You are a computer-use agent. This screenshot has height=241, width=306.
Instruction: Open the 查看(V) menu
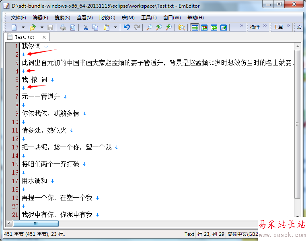(x=85, y=18)
